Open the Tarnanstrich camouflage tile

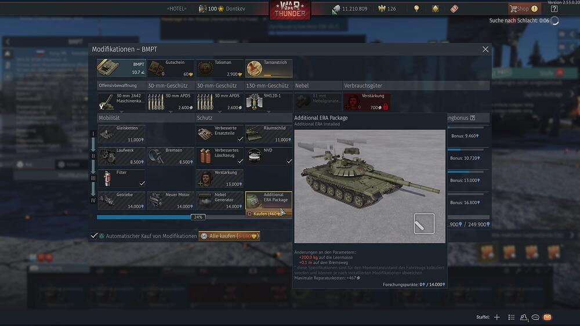pyautogui.click(x=269, y=68)
